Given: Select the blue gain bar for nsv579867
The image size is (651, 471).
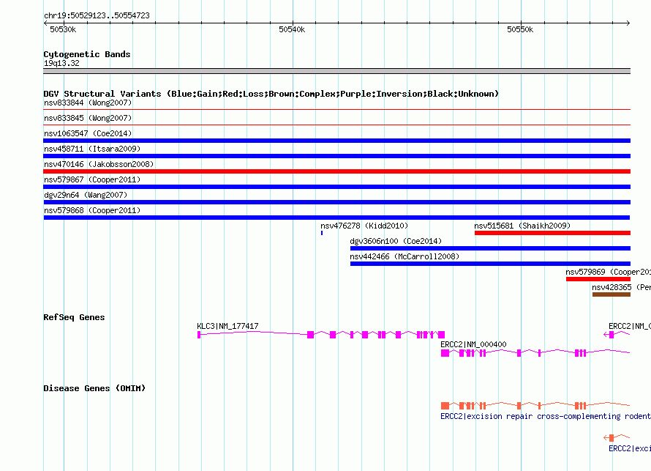Looking at the screenshot, I should (336, 187).
